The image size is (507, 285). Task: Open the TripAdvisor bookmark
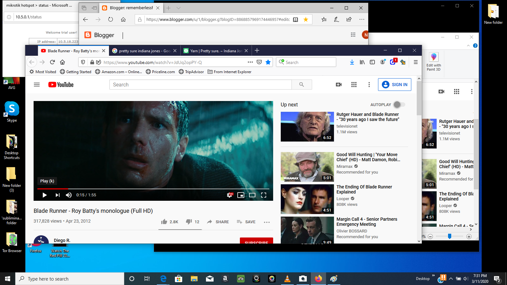[191, 72]
